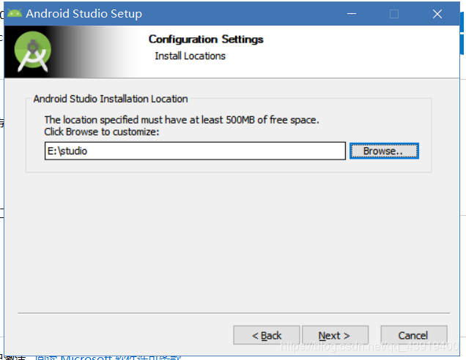The height and width of the screenshot is (360, 466).
Task: Return to the previous page with Back
Action: tap(267, 335)
